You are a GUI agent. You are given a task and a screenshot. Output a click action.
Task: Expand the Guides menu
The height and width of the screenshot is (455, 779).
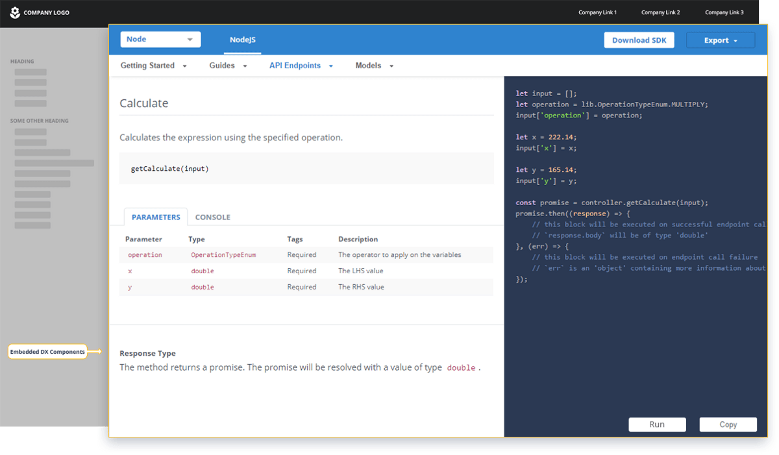(x=229, y=66)
